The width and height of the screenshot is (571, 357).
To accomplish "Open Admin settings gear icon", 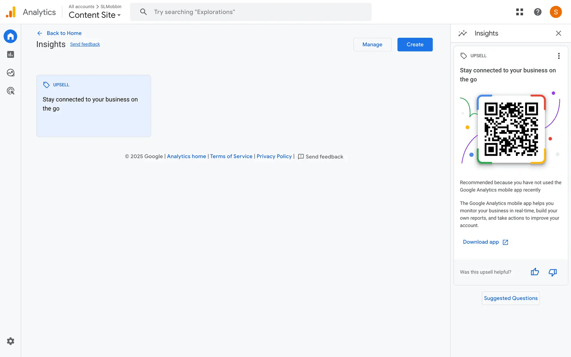I will [x=10, y=341].
